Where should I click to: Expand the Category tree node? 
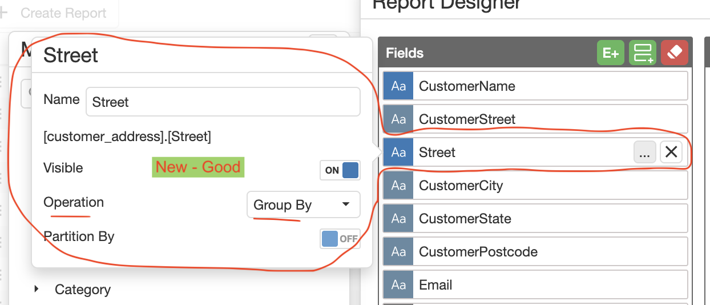[x=37, y=289]
